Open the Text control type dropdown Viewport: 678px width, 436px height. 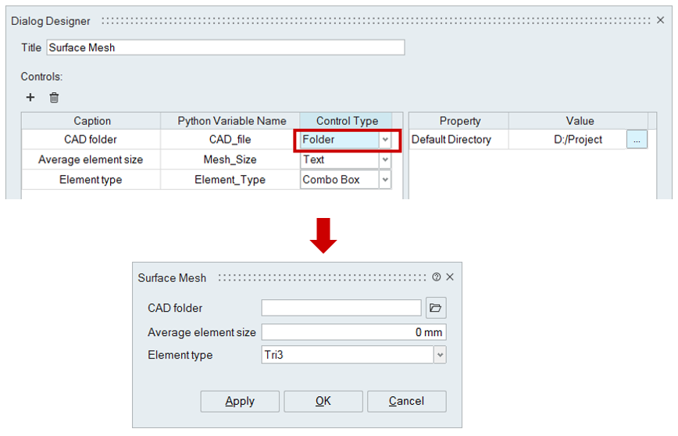384,159
